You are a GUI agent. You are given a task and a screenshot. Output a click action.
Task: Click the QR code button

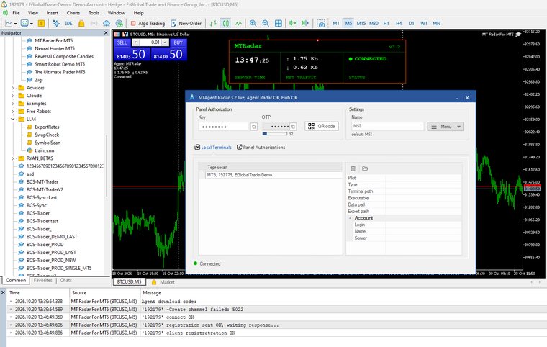321,126
